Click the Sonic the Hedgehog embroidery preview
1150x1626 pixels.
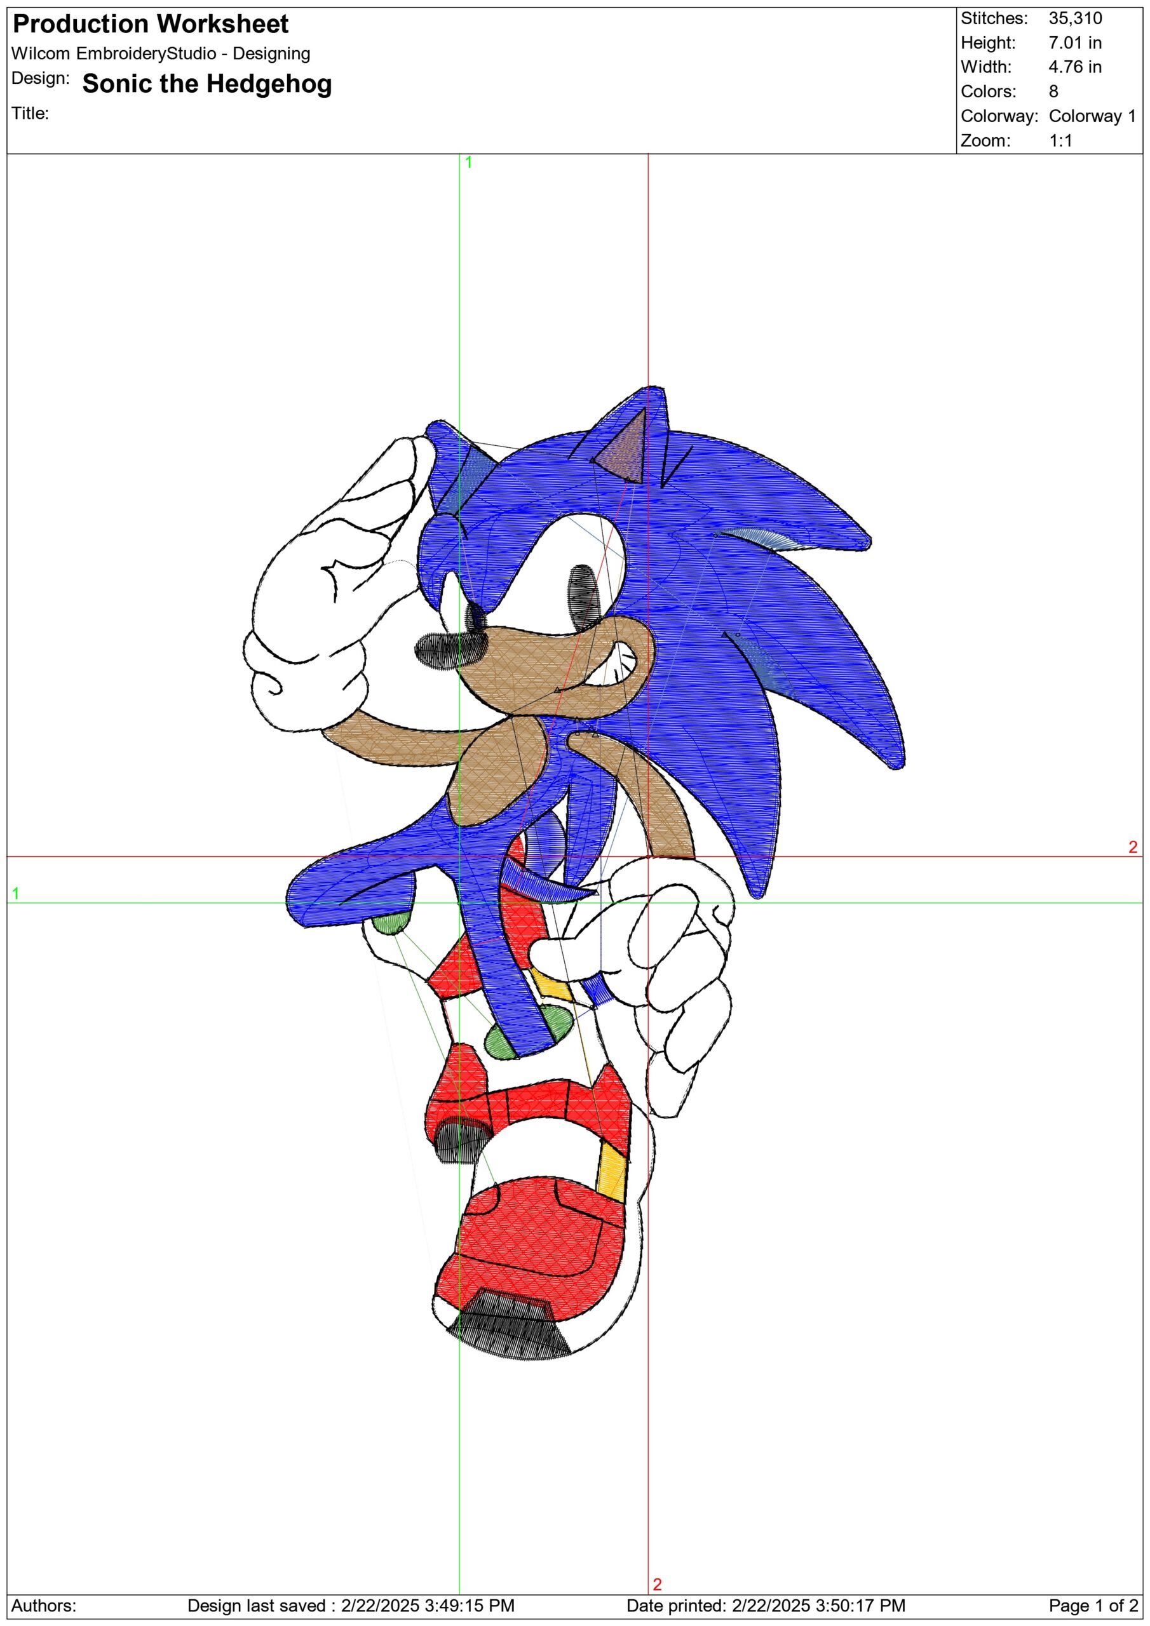click(574, 873)
